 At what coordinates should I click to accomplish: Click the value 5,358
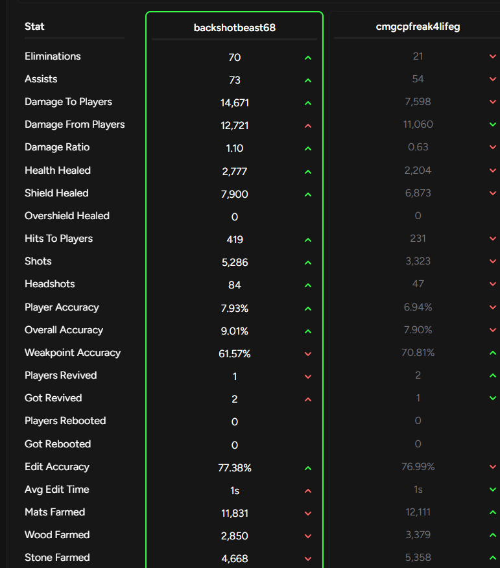pos(418,558)
